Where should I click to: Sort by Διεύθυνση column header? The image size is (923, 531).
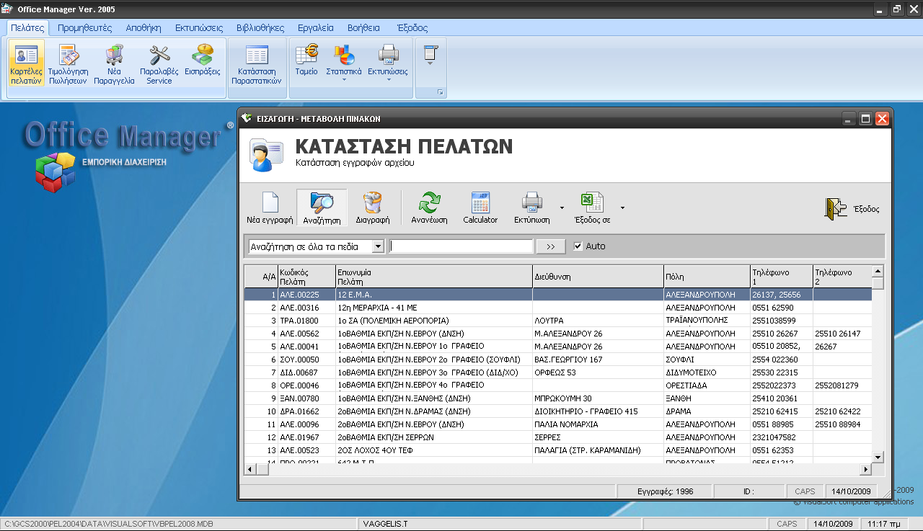coord(598,277)
